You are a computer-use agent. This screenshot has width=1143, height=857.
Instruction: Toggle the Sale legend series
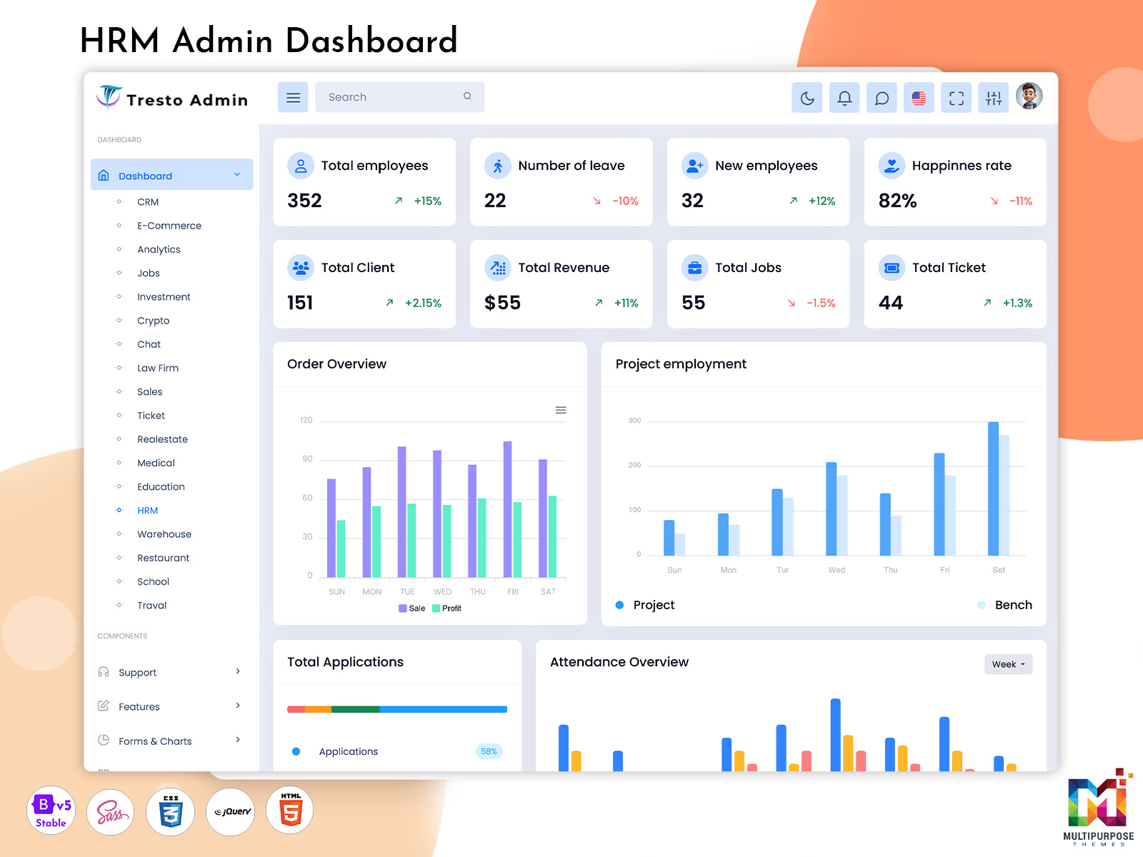[412, 608]
